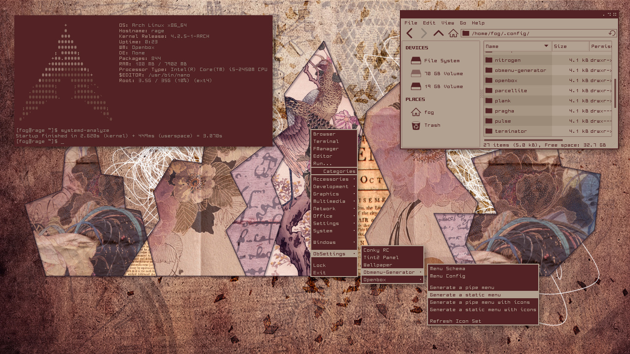Click the vertical scrollbar in file list
This screenshot has width=630, height=354.
(615, 93)
